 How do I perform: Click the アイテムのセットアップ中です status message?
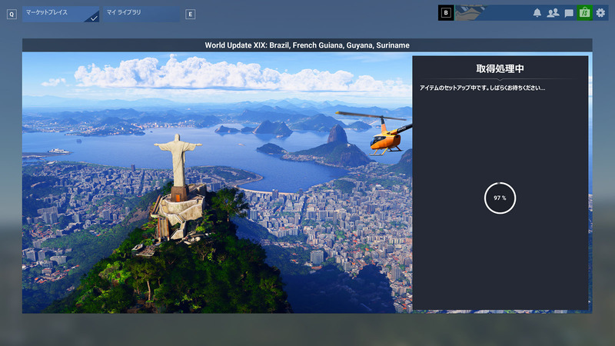pyautogui.click(x=482, y=88)
